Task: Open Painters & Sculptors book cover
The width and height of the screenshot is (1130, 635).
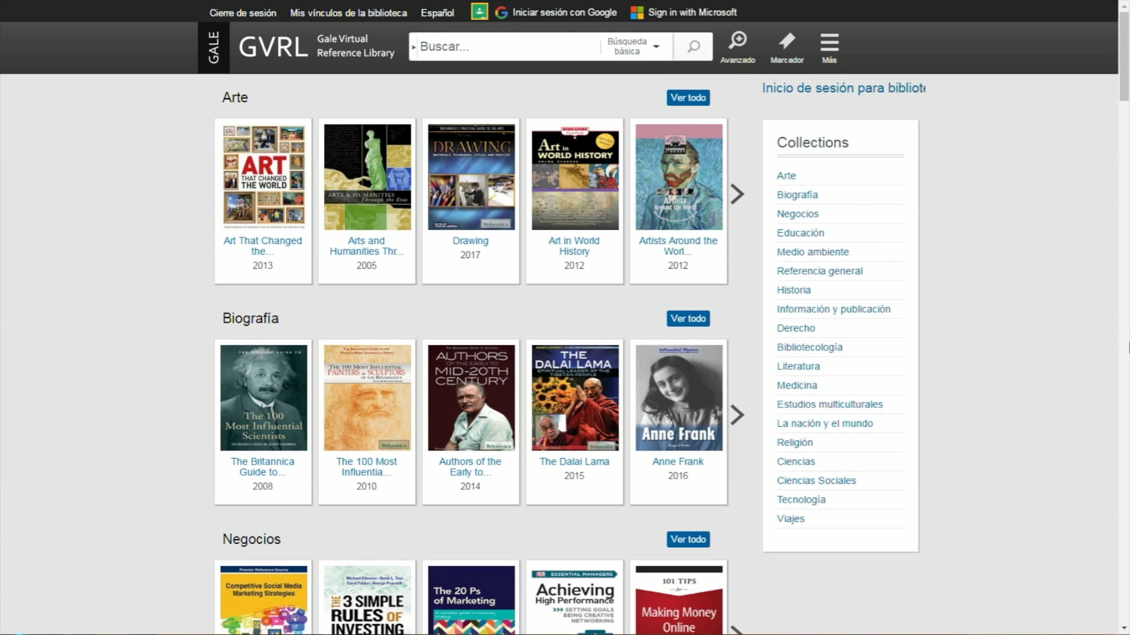Action: click(x=367, y=398)
